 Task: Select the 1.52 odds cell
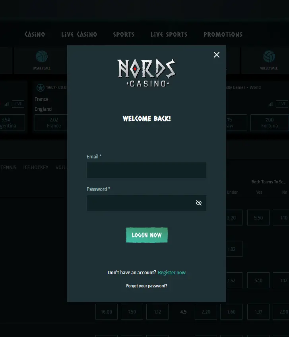[x=234, y=281]
